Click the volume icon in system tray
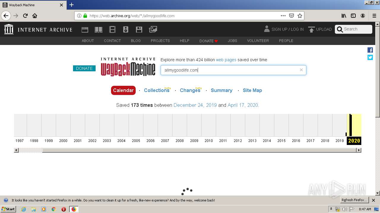Viewport: 380px width, 213px height. pyautogui.click(x=345, y=209)
